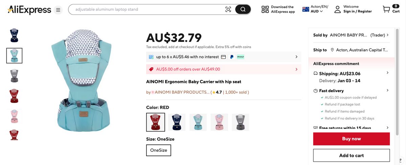Click the Australian flag region icon

[x=306, y=9]
